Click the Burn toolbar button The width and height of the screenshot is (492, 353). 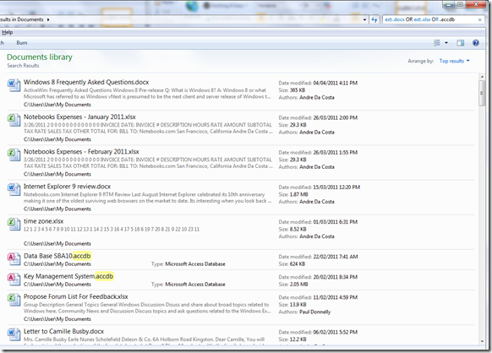click(22, 42)
